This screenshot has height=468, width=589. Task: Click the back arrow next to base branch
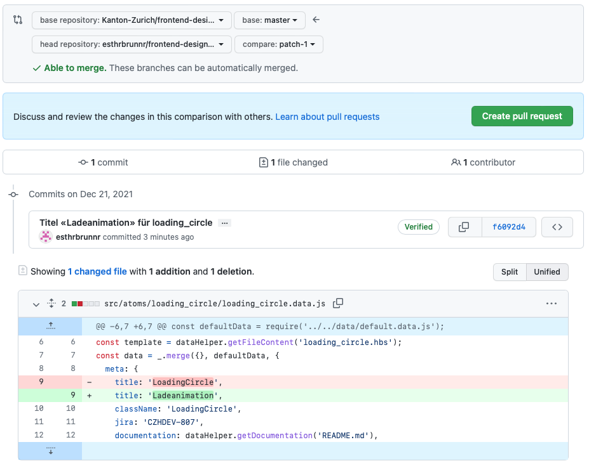click(x=316, y=20)
